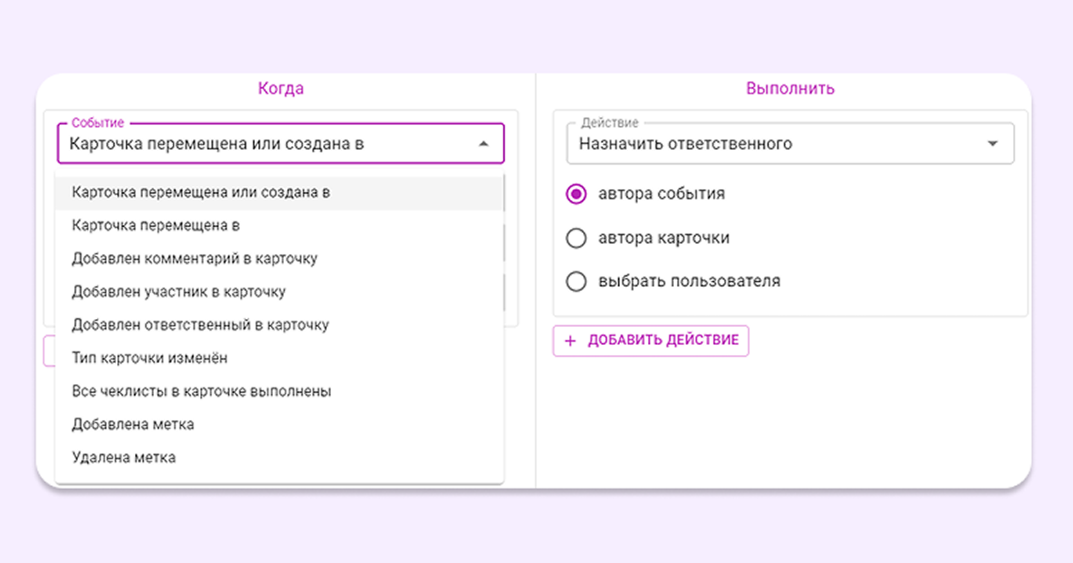Click plus icon in ДОБАВИТЬ ДЕЙСТВИЕ button
This screenshot has width=1073, height=563.
click(x=570, y=341)
